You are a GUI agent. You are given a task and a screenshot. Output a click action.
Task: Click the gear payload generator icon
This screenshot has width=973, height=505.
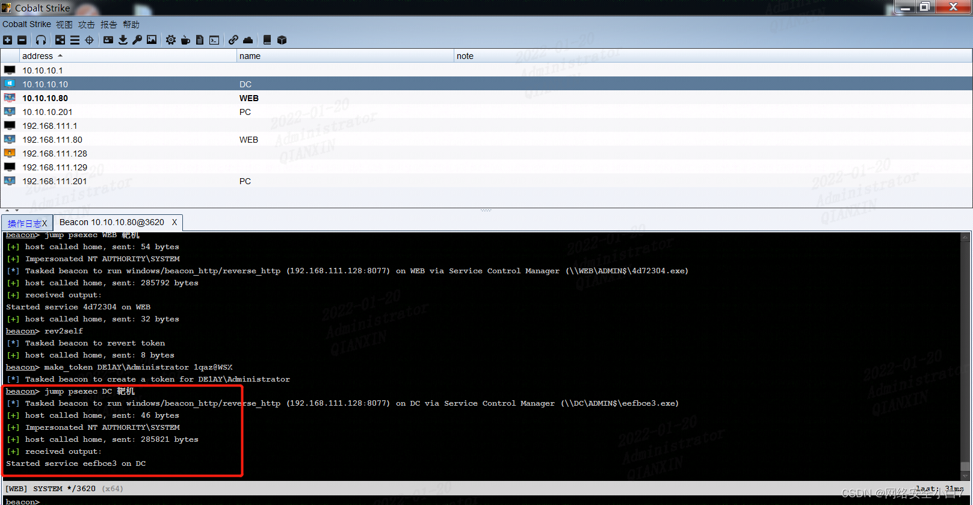tap(171, 40)
